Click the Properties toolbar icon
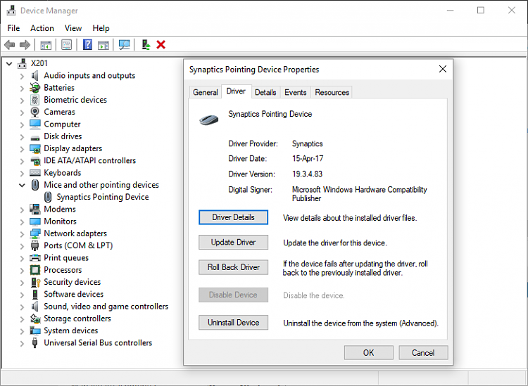Image resolution: width=528 pixels, height=386 pixels. point(66,45)
